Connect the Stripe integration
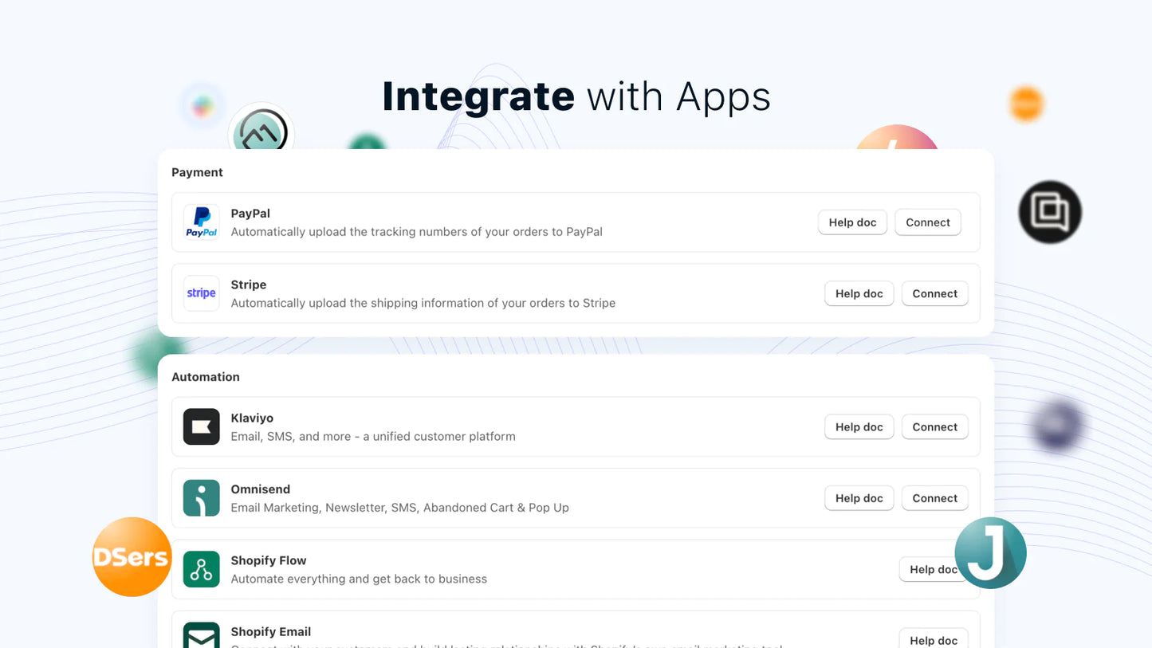1152x648 pixels. click(934, 293)
